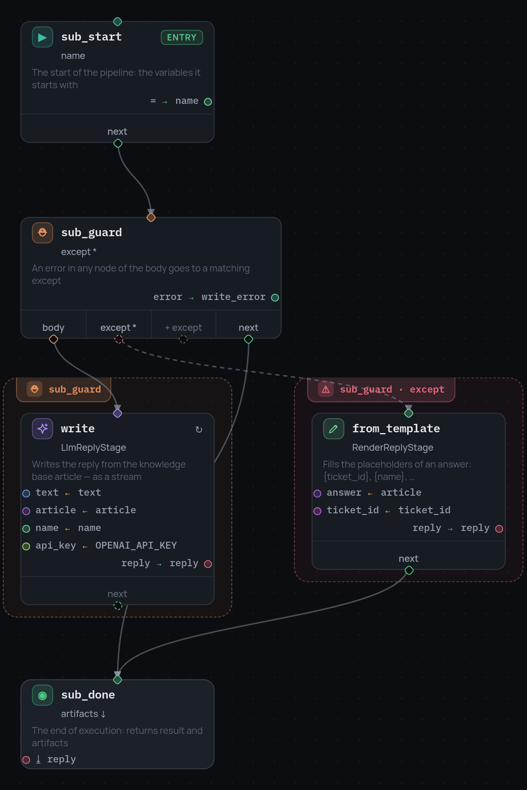The height and width of the screenshot is (790, 527).
Task: Click the sub_done record icon
Action: tap(43, 695)
